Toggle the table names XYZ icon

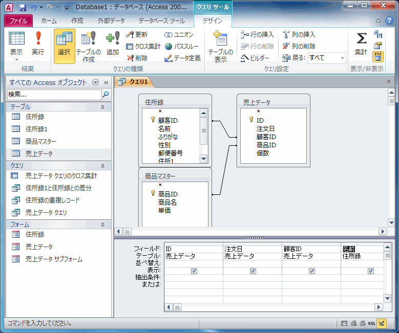tap(378, 57)
